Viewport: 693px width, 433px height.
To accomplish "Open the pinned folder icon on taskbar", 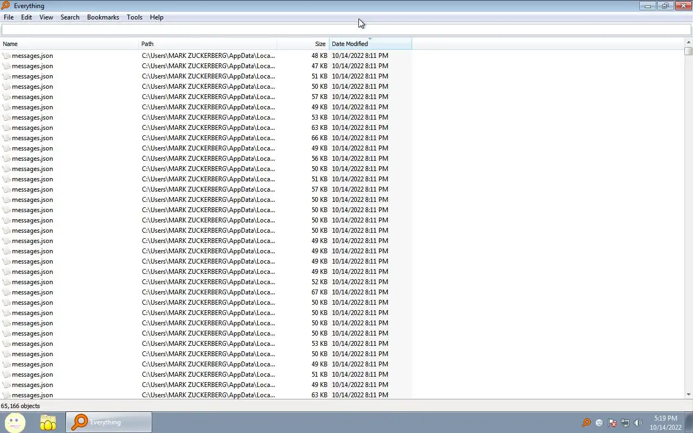I will point(48,422).
